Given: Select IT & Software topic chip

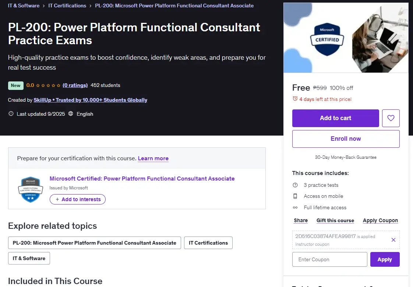Looking at the screenshot, I should point(29,258).
